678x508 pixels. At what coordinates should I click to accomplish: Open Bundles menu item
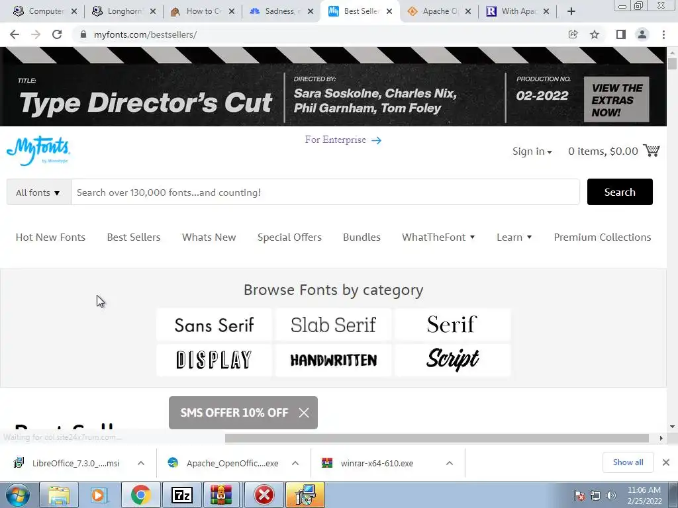(x=362, y=237)
